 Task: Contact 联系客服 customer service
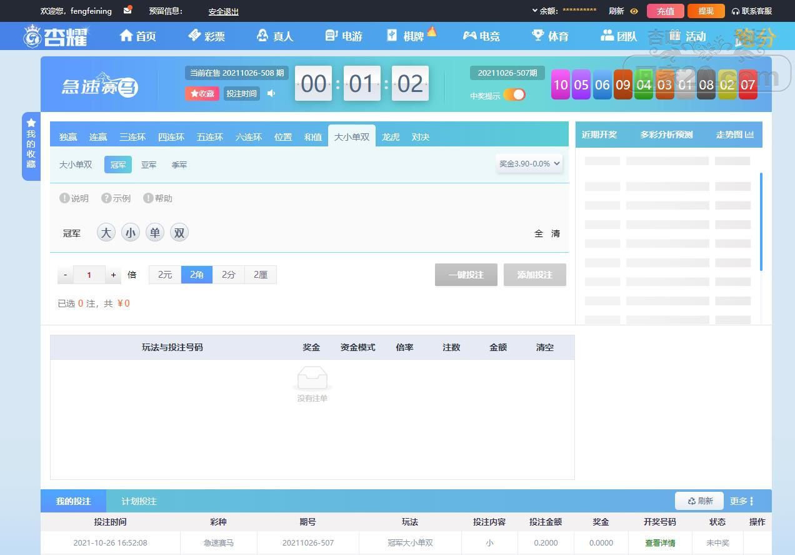[x=752, y=11]
